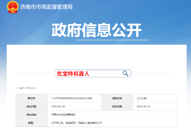Click the home icon in the breadcrumb
Screen dimensions: 191x130
pos(17,88)
